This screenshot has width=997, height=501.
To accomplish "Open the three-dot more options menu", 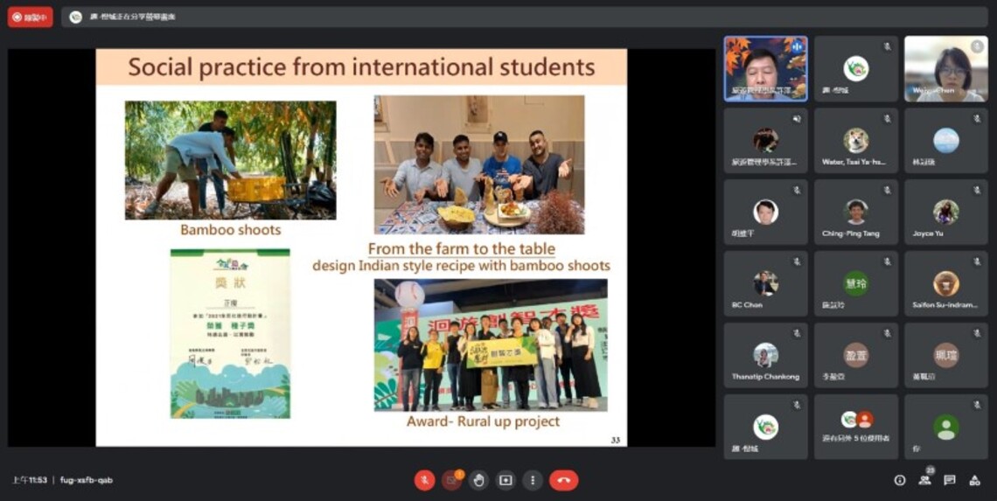I will click(x=533, y=480).
